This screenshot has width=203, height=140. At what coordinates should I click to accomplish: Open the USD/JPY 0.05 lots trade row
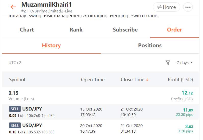[100, 112]
